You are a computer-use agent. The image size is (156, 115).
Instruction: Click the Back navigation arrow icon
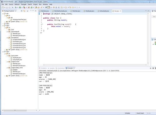tap(73, 7)
